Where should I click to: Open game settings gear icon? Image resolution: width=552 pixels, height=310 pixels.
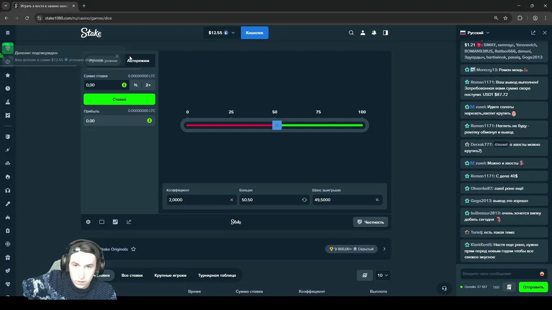coord(88,222)
